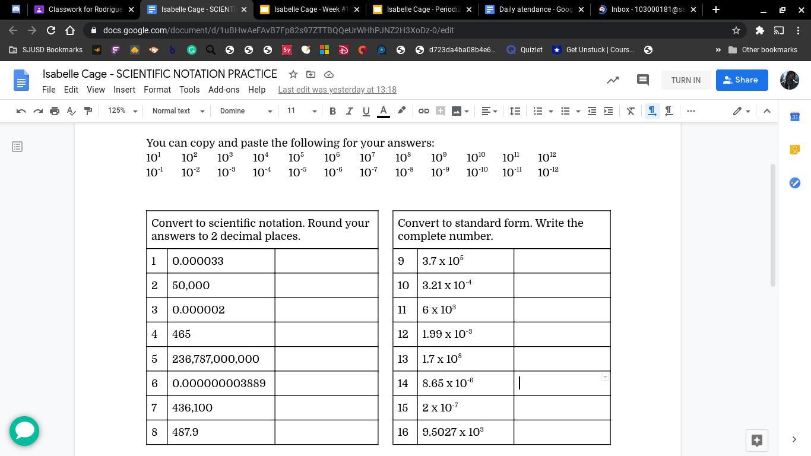Open the File menu

point(49,90)
